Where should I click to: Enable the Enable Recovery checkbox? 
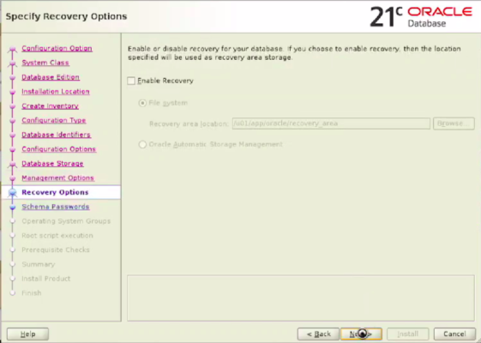tap(131, 81)
